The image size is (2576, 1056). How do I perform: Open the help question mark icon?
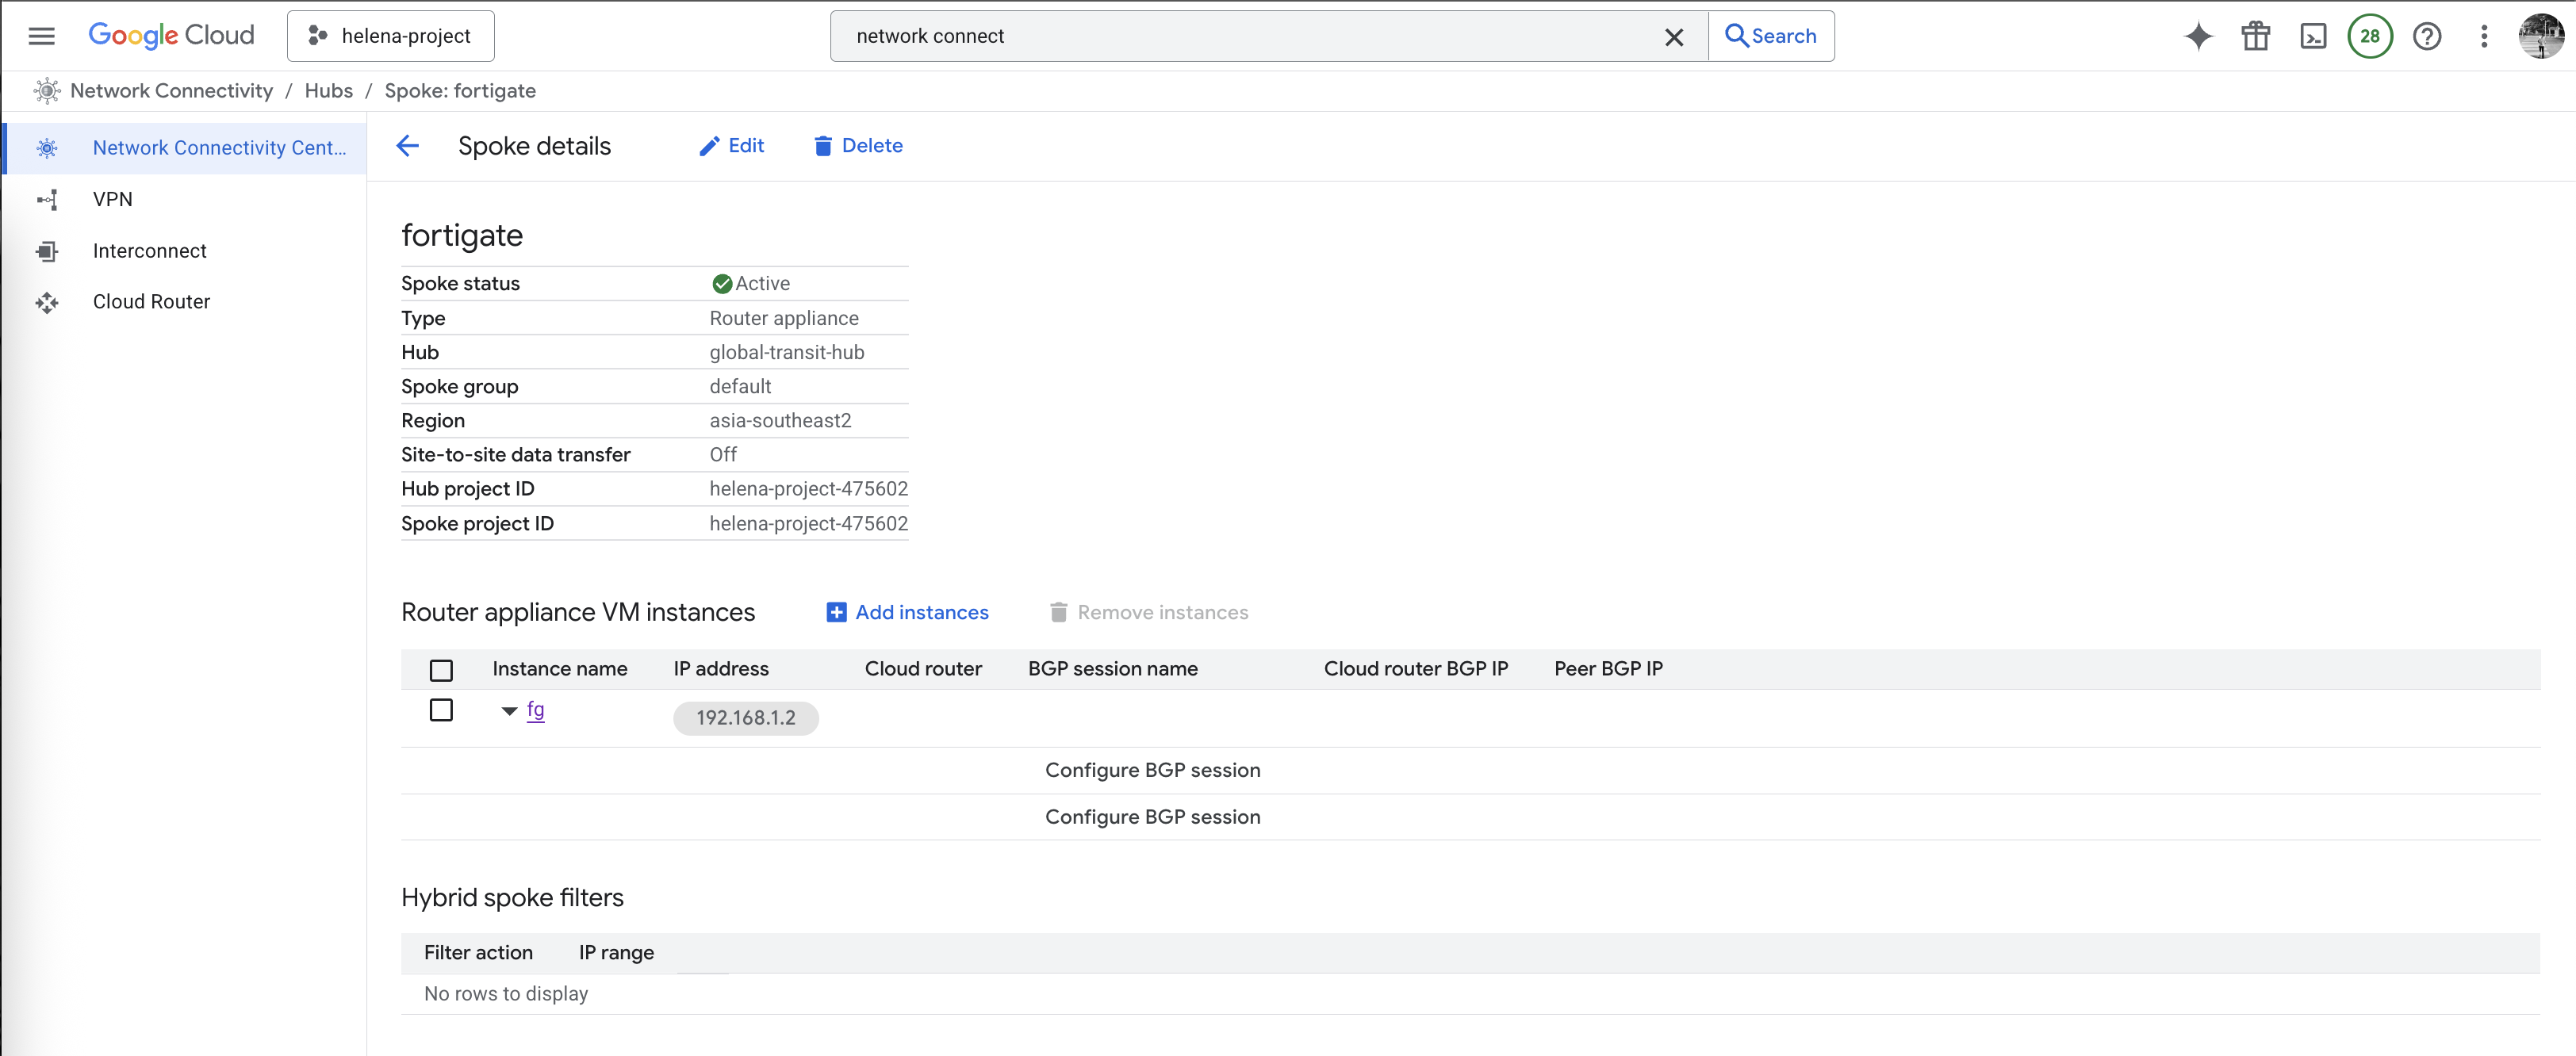[2426, 36]
